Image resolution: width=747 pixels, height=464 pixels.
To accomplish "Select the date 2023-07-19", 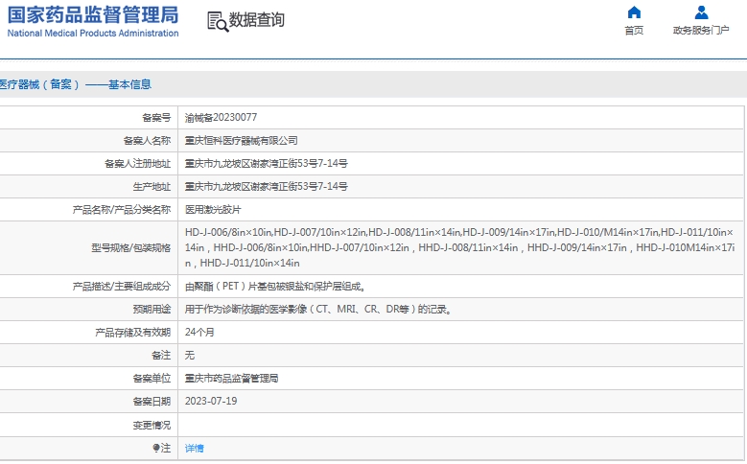I will click(211, 401).
